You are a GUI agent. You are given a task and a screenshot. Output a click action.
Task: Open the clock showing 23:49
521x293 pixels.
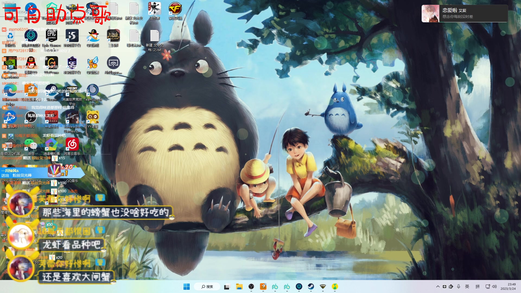coord(508,286)
